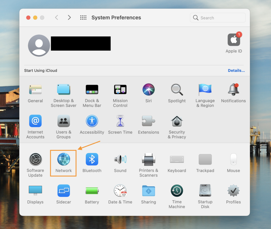Open Accessibility settings
This screenshot has height=229, width=271.
[x=92, y=122]
